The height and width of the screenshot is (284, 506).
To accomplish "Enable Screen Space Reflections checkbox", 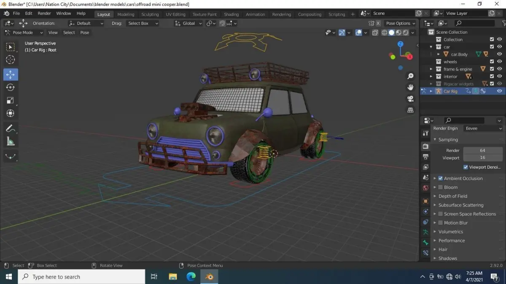I will pyautogui.click(x=440, y=214).
